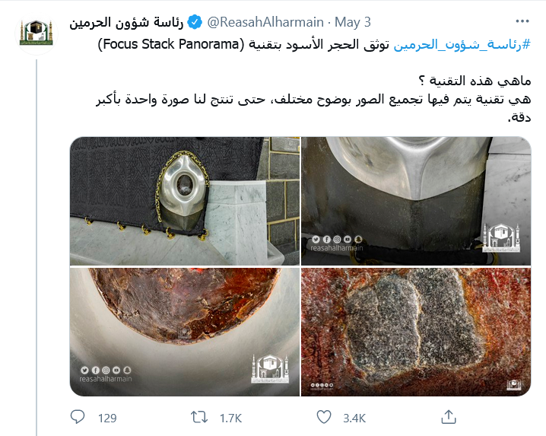Open the bottom-left reddish stone surface image
This screenshot has width=546, height=436.
pyautogui.click(x=185, y=332)
